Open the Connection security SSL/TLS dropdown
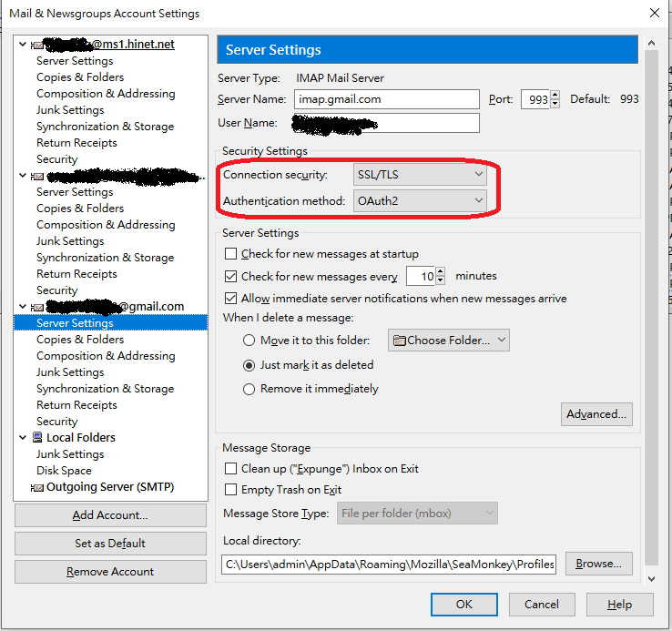672x631 pixels. (x=420, y=175)
